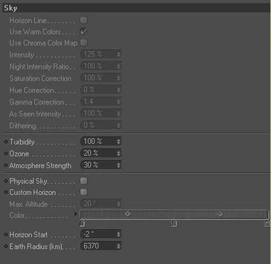Click the Turbidity value stepper arrows
Viewport: 271px width, 264px height.
pos(118,142)
